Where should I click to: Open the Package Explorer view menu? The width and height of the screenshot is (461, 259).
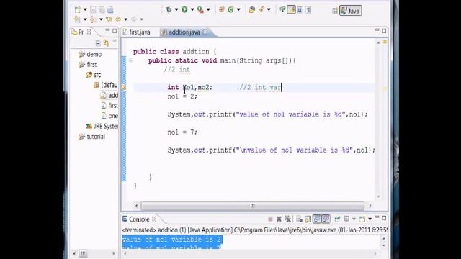pos(115,42)
